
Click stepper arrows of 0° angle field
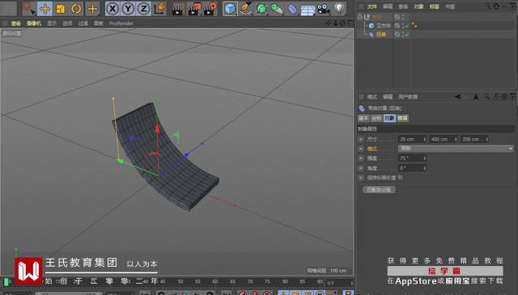(424, 168)
